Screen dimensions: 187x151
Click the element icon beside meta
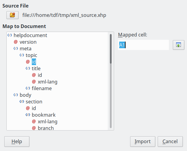[x=16, y=49]
